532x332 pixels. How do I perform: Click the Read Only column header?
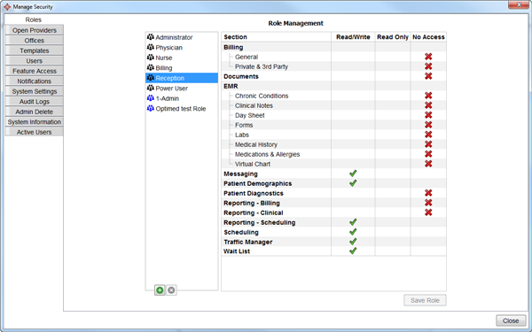pyautogui.click(x=393, y=37)
